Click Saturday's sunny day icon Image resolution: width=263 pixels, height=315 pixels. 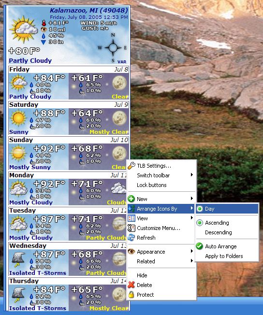[x=18, y=118]
